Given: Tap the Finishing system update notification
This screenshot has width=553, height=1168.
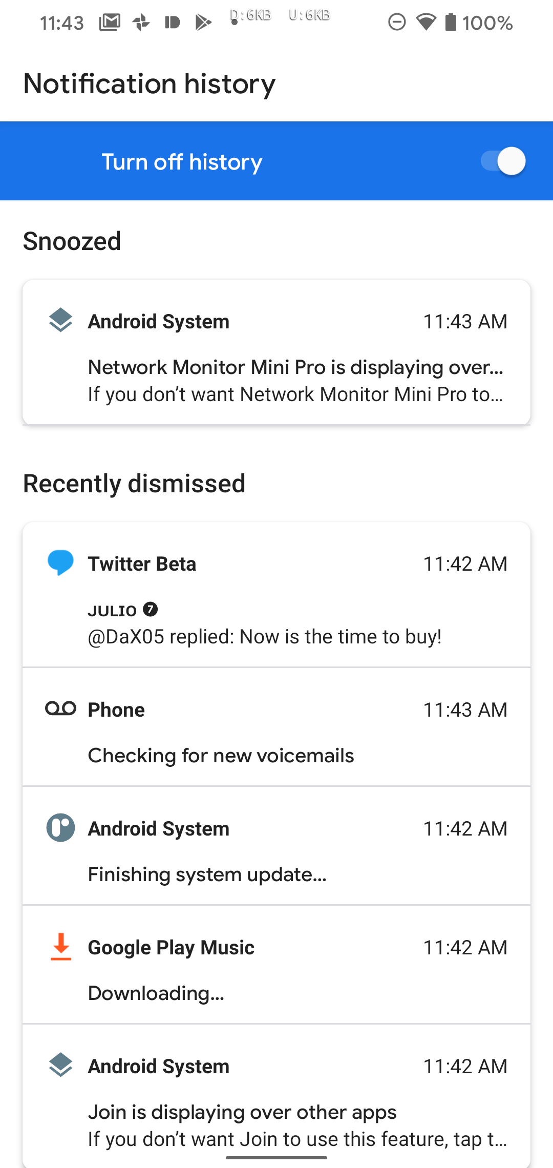Looking at the screenshot, I should click(x=276, y=850).
